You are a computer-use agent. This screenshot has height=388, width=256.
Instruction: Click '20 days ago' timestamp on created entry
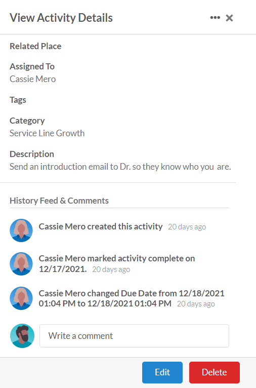click(187, 227)
